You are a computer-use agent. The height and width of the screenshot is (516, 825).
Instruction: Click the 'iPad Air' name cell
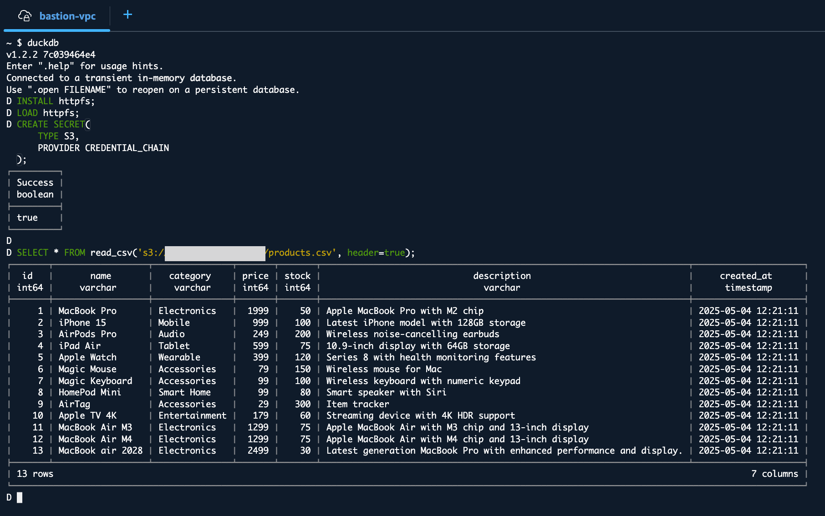[80, 346]
